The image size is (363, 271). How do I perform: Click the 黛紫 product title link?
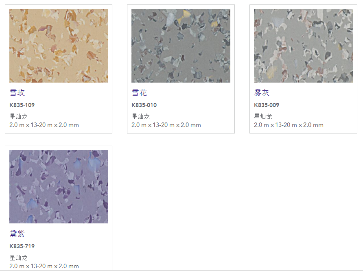[17, 234]
